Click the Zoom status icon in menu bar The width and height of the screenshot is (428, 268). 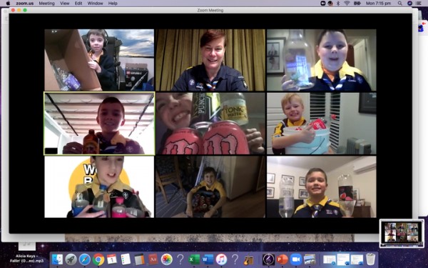click(x=323, y=4)
